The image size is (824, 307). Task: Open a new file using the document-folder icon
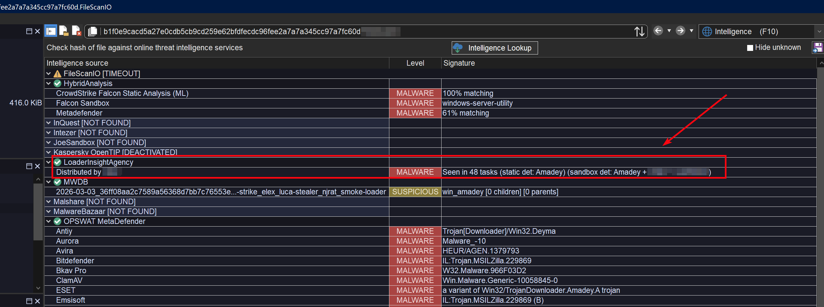(64, 31)
